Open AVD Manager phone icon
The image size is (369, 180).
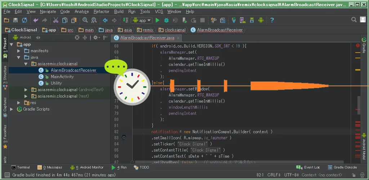243,21
